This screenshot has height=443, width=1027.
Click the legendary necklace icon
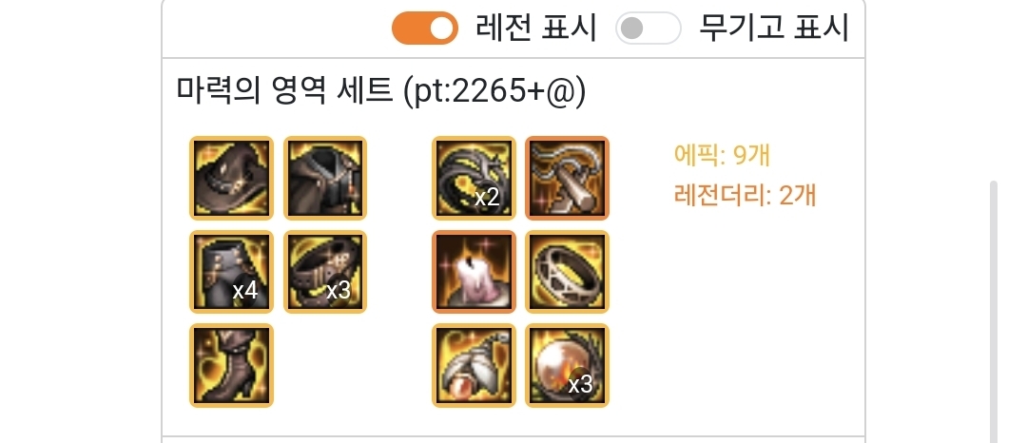tap(567, 178)
